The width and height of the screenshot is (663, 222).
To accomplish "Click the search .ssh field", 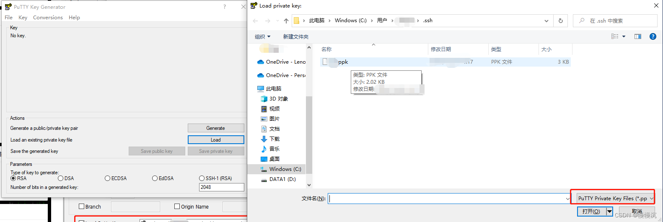I will [x=615, y=21].
